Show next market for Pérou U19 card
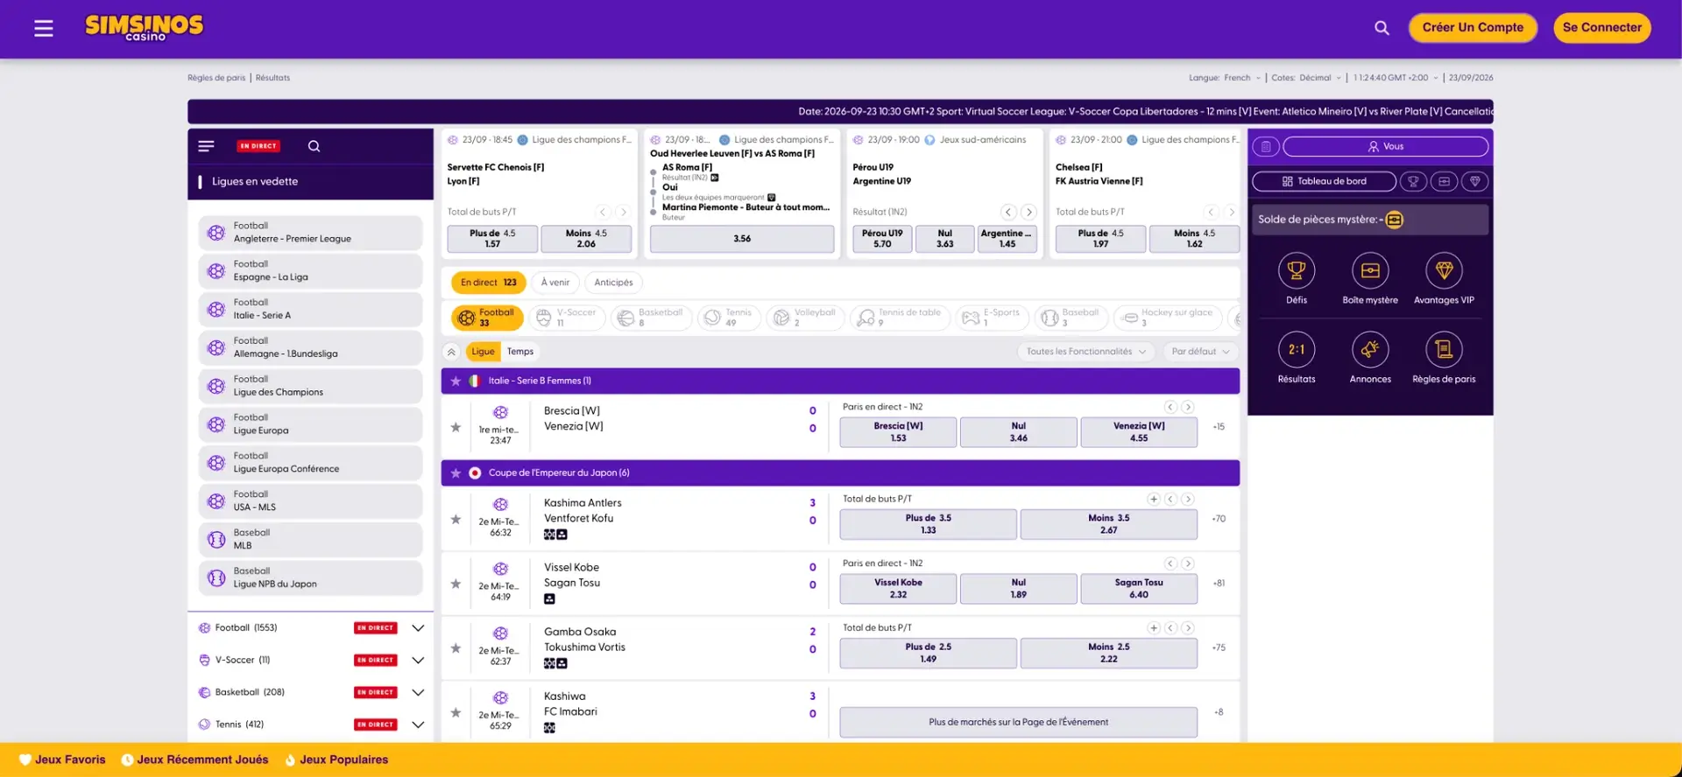The image size is (1682, 777). tap(1029, 212)
